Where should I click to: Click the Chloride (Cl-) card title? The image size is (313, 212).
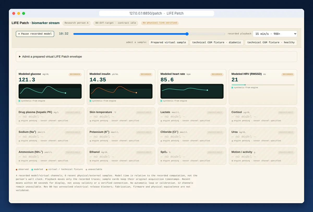[170, 132]
